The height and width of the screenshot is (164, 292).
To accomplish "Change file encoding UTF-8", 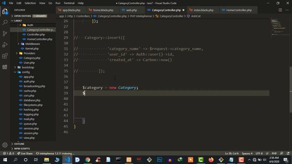I will 259,154.
